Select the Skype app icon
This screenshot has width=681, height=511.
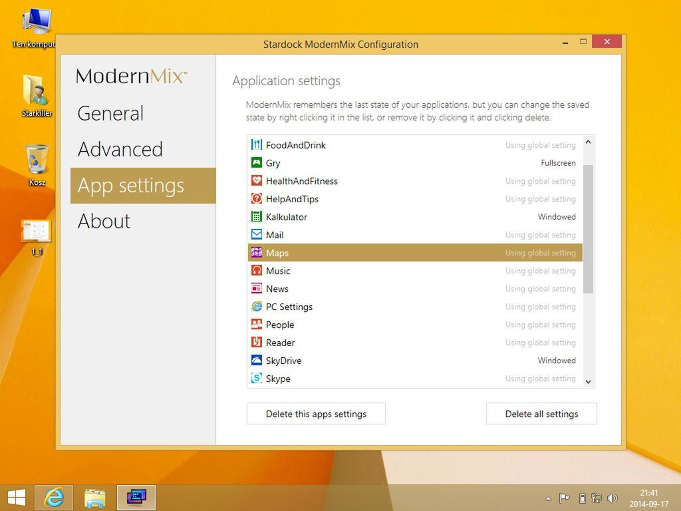[256, 379]
